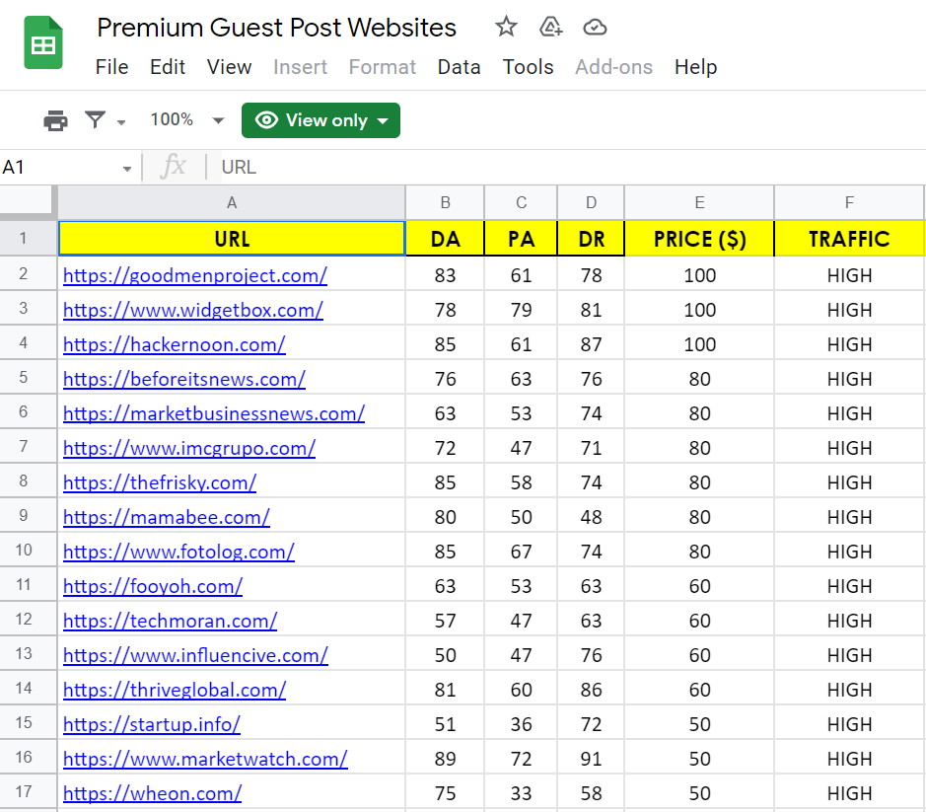Screen dimensions: 926x812
Task: Open the thriveglobal.com link
Action: click(x=175, y=690)
